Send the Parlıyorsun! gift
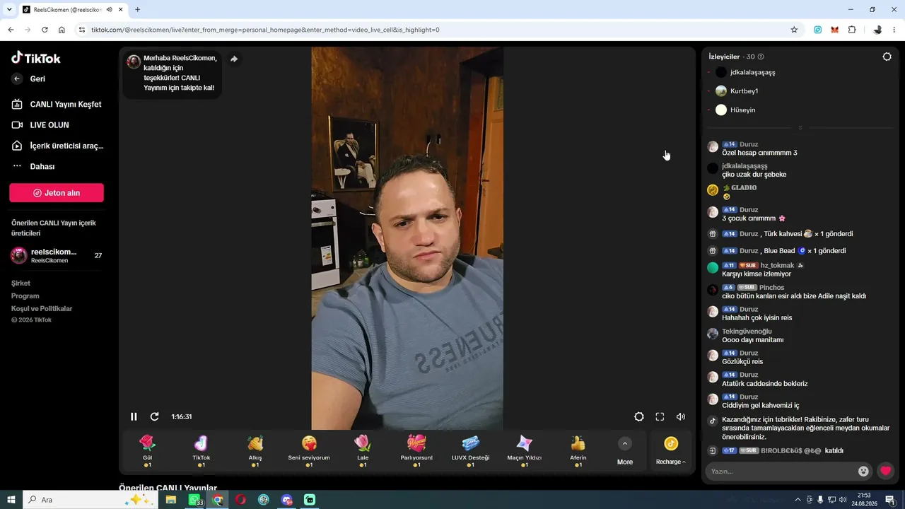 (416, 451)
